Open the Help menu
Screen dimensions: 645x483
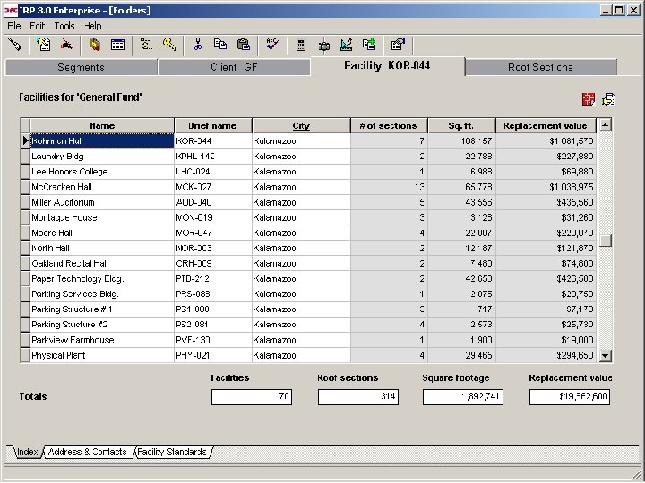(93, 26)
